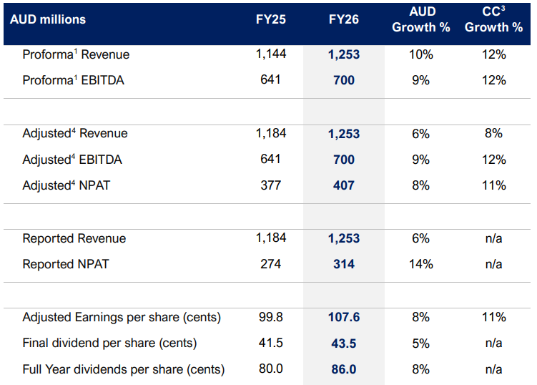Screen dimensions: 537x385
Task: Click Adjusted Revenue FY25 value 1,184
Action: click(270, 133)
